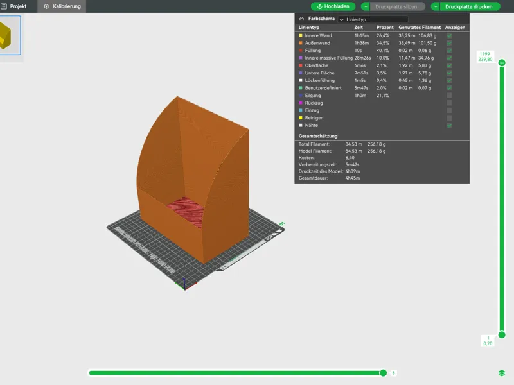Click the Projekt tab icon
Image resolution: width=514 pixels, height=385 pixels.
(x=4, y=6)
